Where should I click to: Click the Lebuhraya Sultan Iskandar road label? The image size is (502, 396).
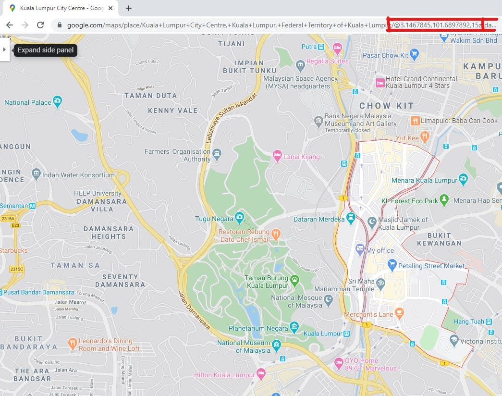coord(231,118)
